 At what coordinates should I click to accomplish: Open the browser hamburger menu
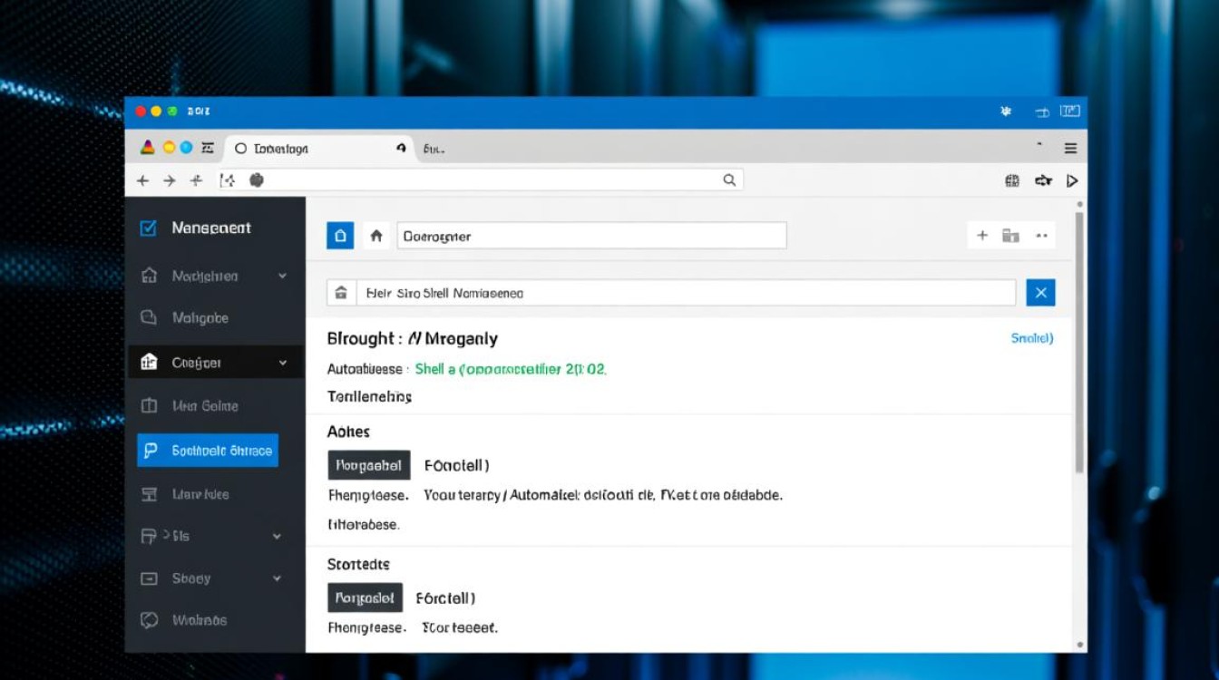coord(1070,148)
